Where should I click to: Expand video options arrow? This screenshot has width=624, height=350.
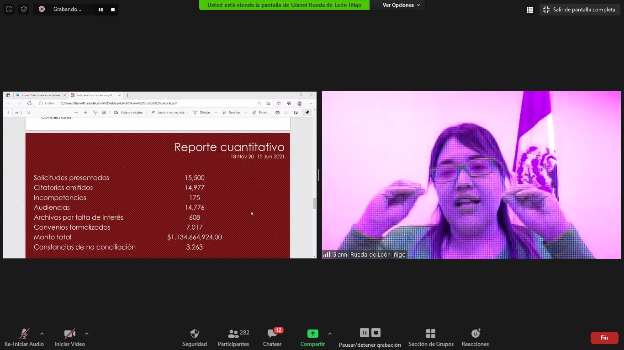(x=87, y=334)
